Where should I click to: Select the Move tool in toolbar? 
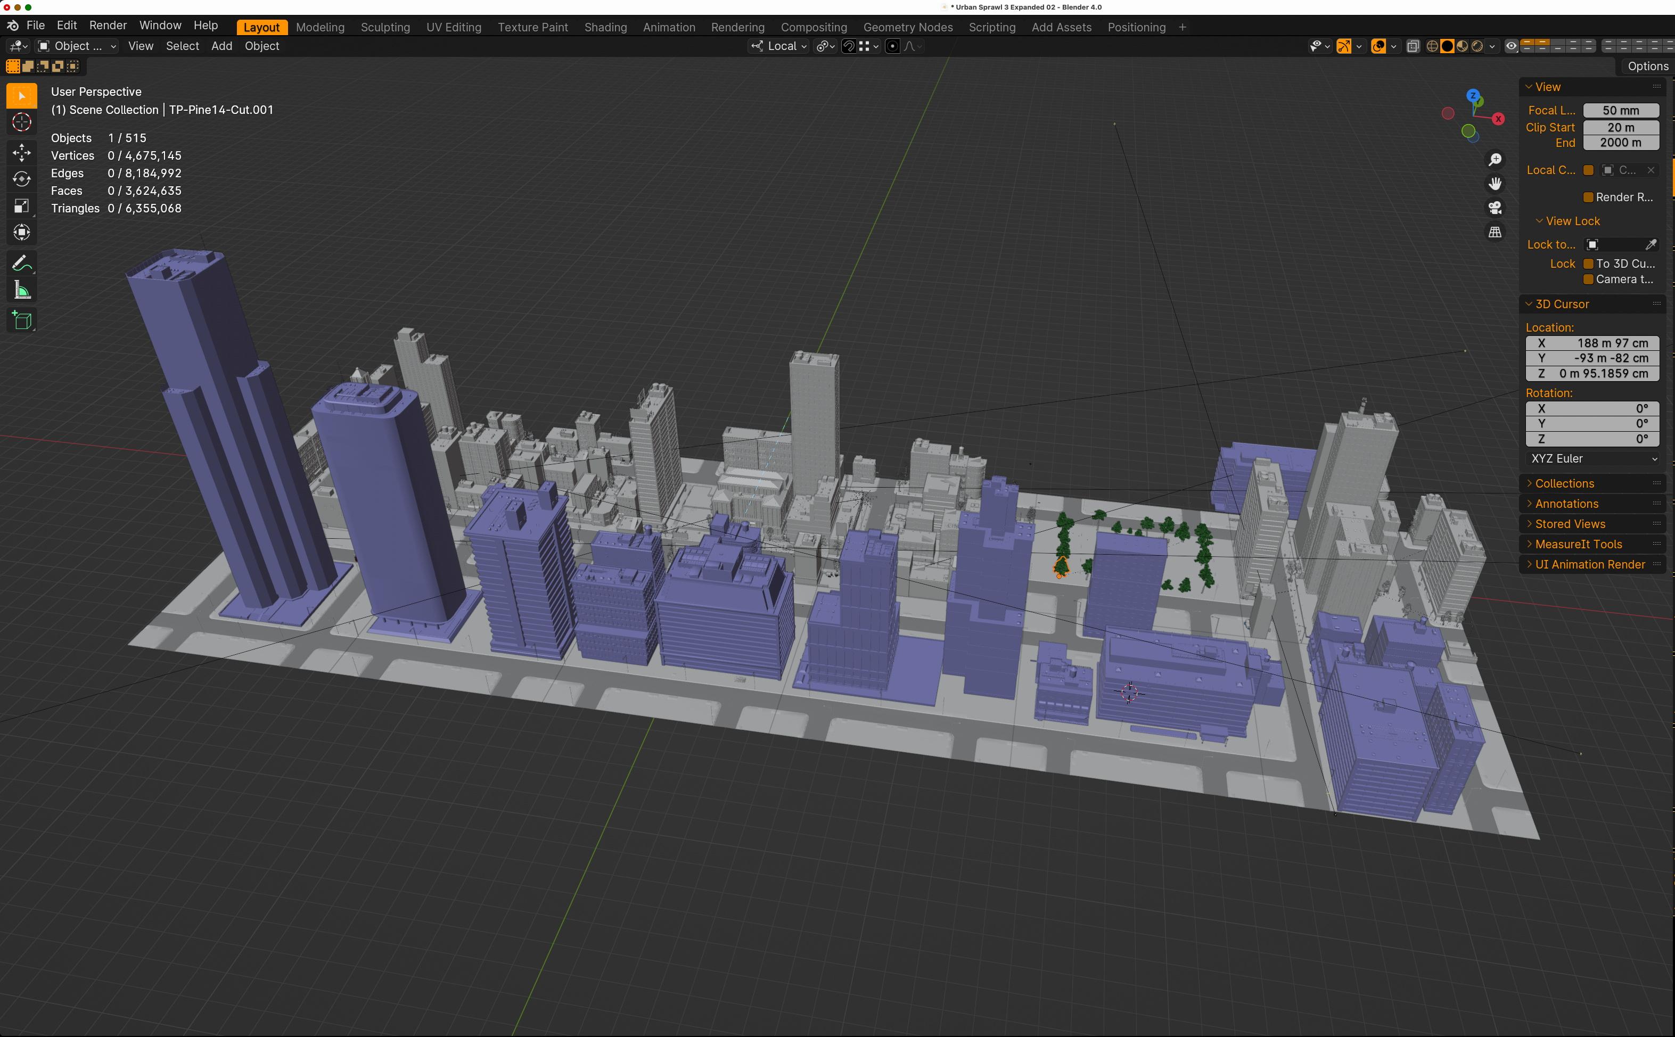pyautogui.click(x=22, y=152)
